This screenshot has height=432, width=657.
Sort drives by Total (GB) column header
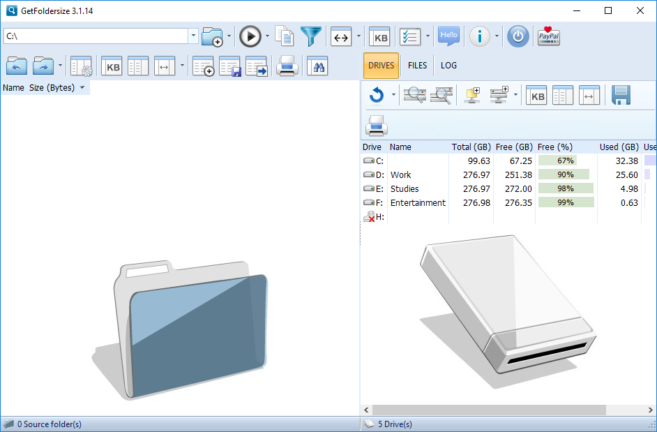point(471,147)
